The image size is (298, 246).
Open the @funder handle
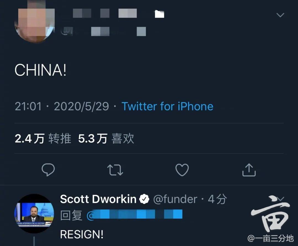[x=175, y=199]
